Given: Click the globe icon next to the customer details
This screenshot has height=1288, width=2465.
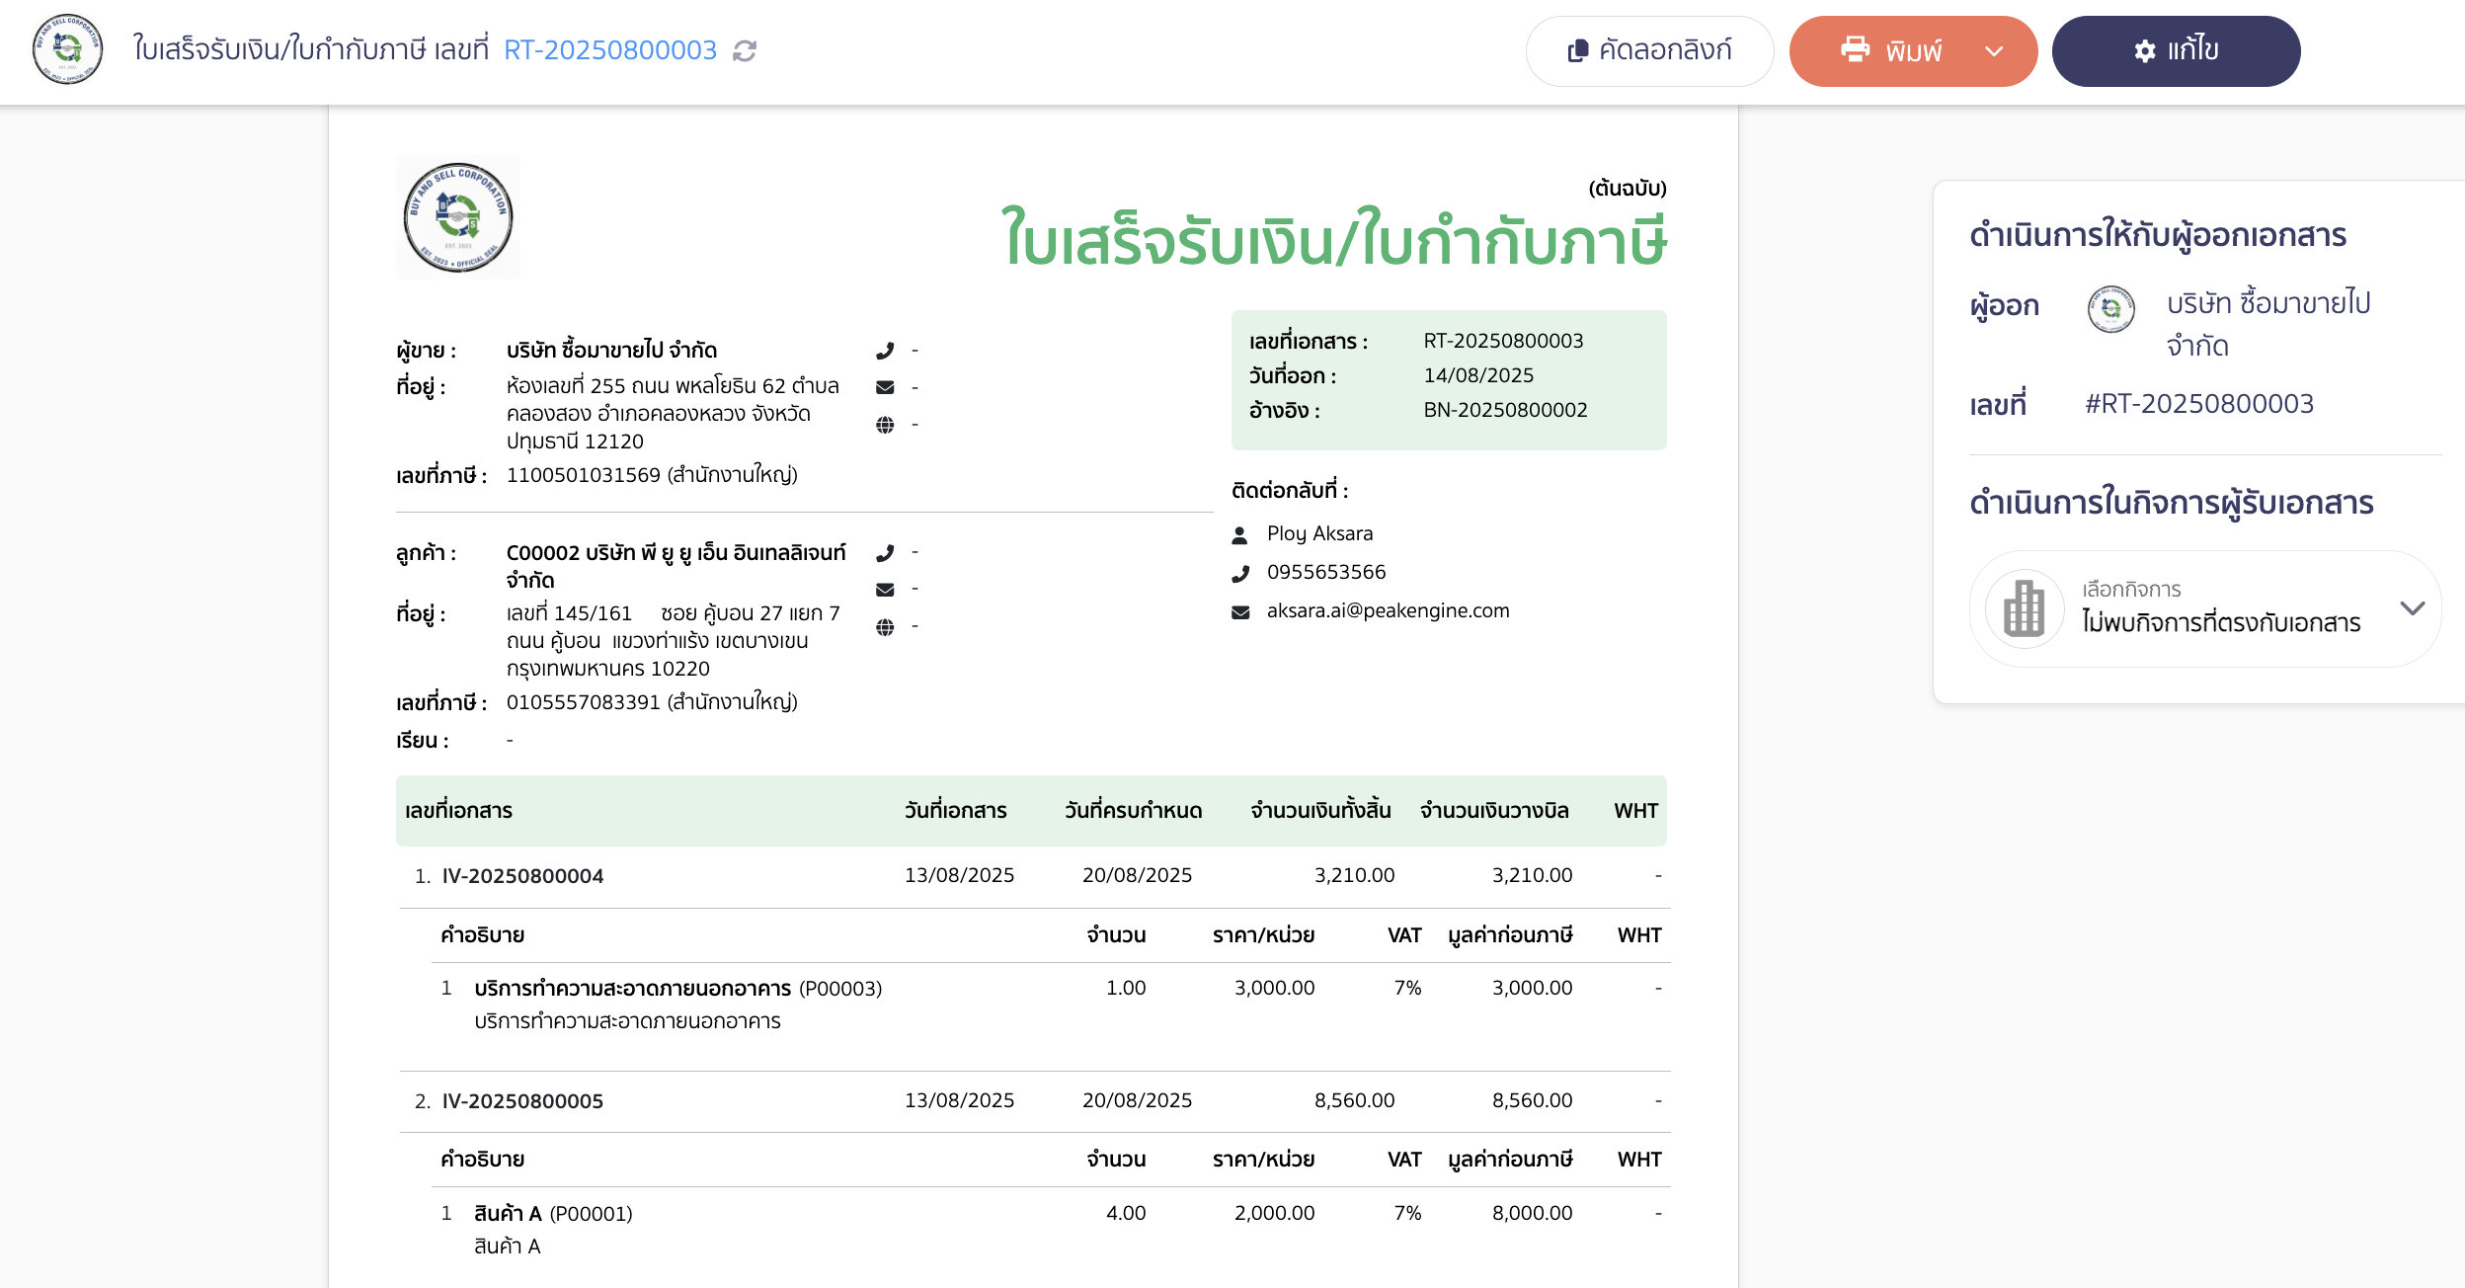Looking at the screenshot, I should [x=885, y=624].
